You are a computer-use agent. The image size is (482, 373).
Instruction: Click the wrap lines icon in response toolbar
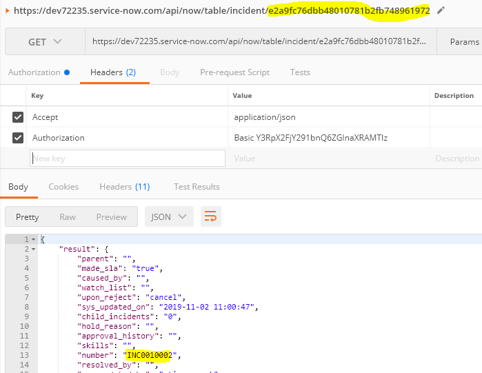point(211,216)
